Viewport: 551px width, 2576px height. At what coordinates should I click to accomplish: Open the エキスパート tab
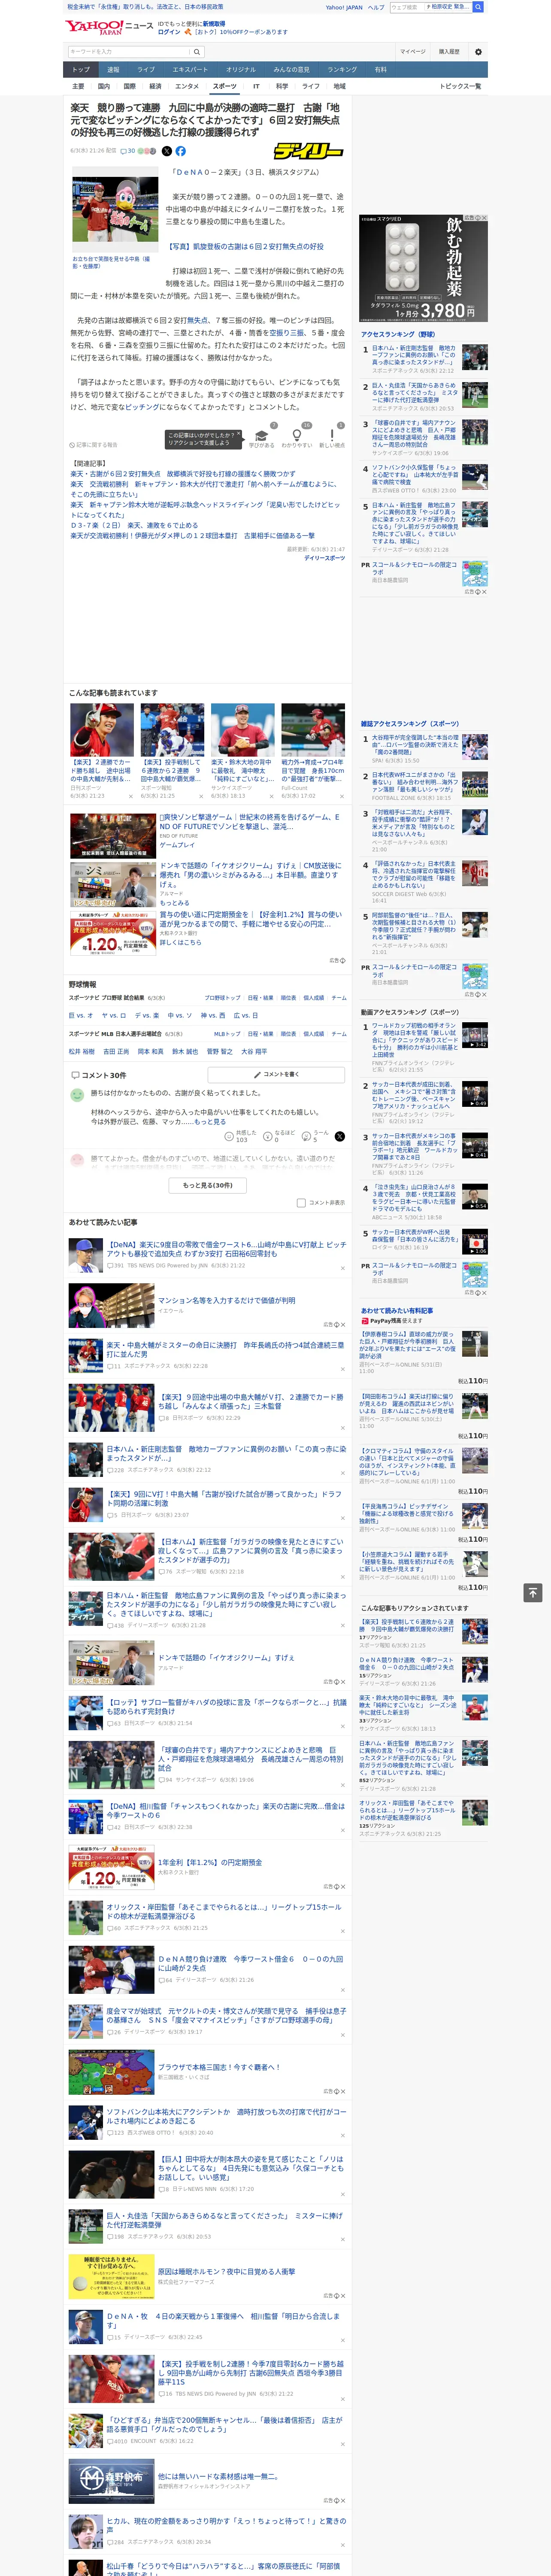click(x=190, y=70)
